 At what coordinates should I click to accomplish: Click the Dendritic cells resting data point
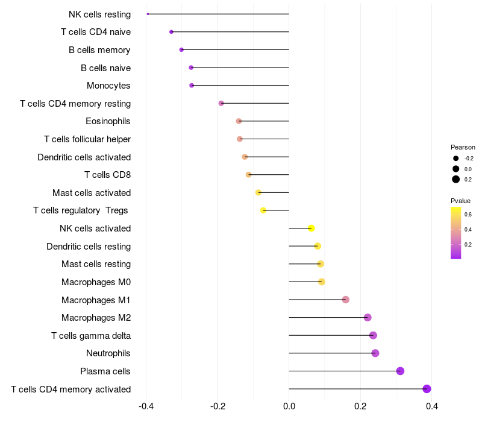tap(318, 246)
